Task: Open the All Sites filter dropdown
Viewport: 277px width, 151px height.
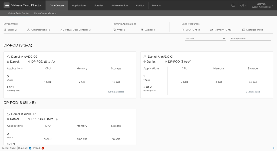Action: pyautogui.click(x=206, y=39)
